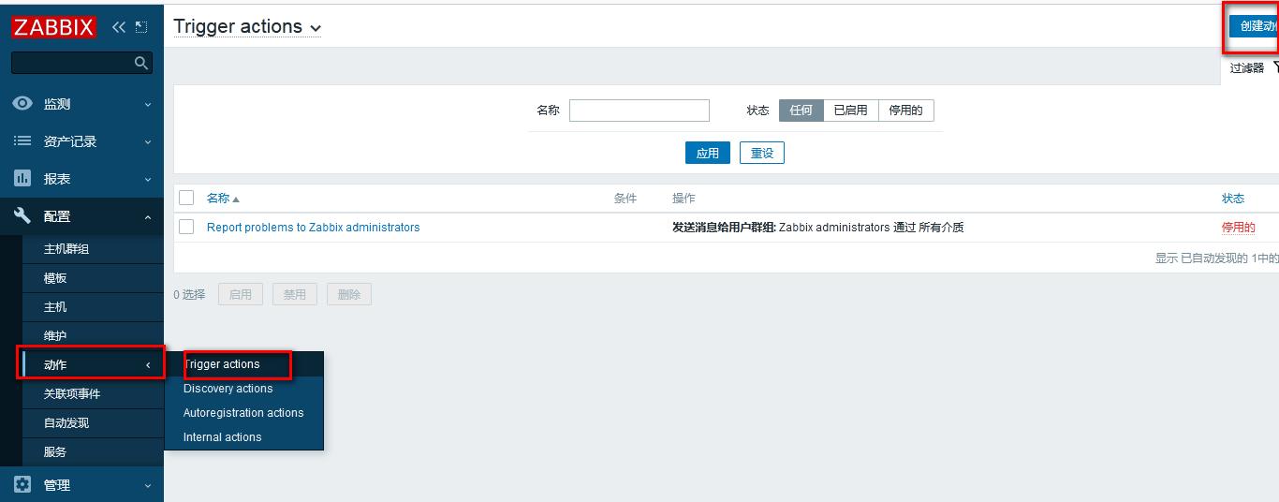Check the Report problems row checkbox
Image resolution: width=1279 pixels, height=502 pixels.
186,227
